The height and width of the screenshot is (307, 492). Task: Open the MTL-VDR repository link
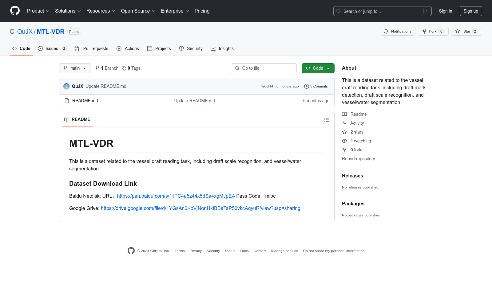tap(51, 32)
